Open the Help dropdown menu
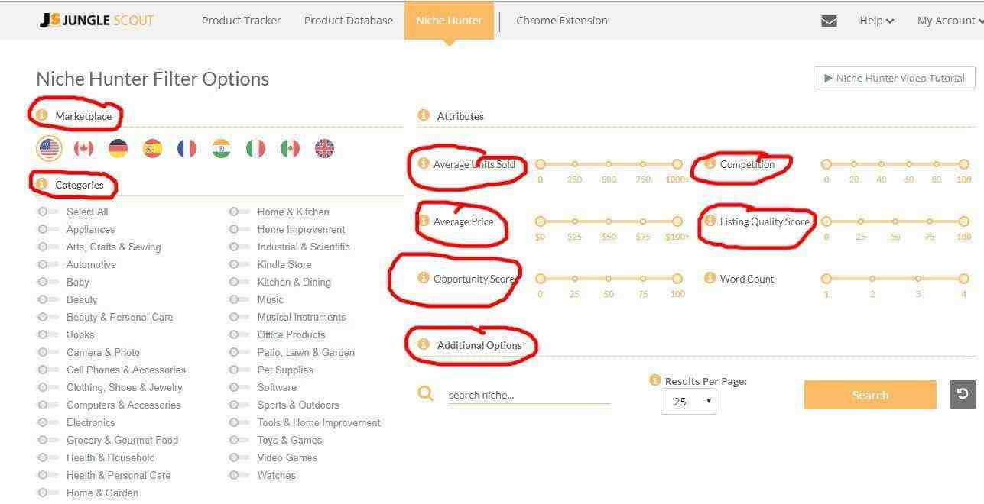The height and width of the screenshot is (504, 984). pyautogui.click(x=876, y=21)
